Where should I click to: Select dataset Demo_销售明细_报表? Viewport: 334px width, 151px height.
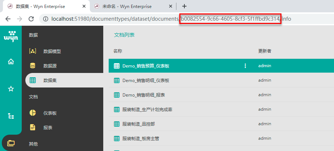click(143, 95)
